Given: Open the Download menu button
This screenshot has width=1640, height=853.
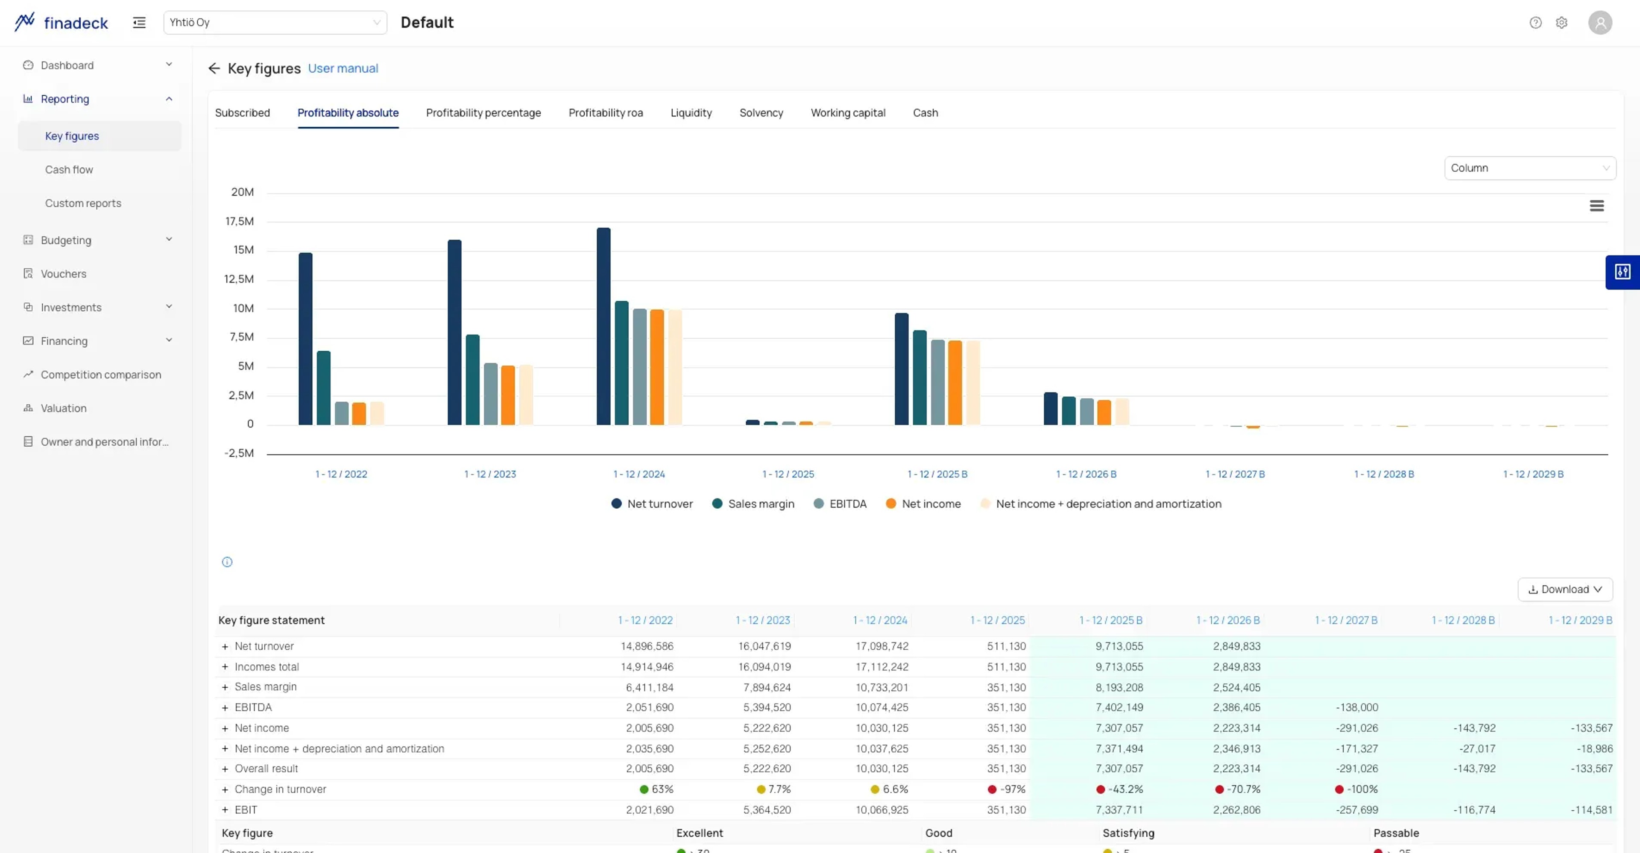Looking at the screenshot, I should click(x=1565, y=589).
